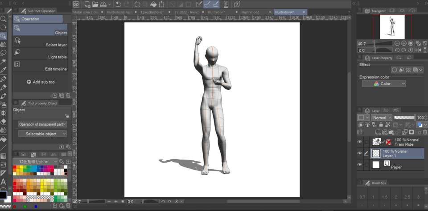Toggle Snap to ruler icon in top toolbar
The width and height of the screenshot is (428, 211).
click(200, 4)
